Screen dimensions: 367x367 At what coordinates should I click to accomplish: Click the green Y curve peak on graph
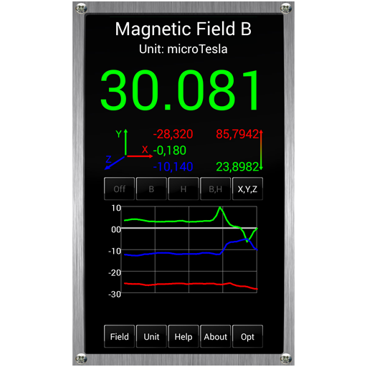click(220, 209)
